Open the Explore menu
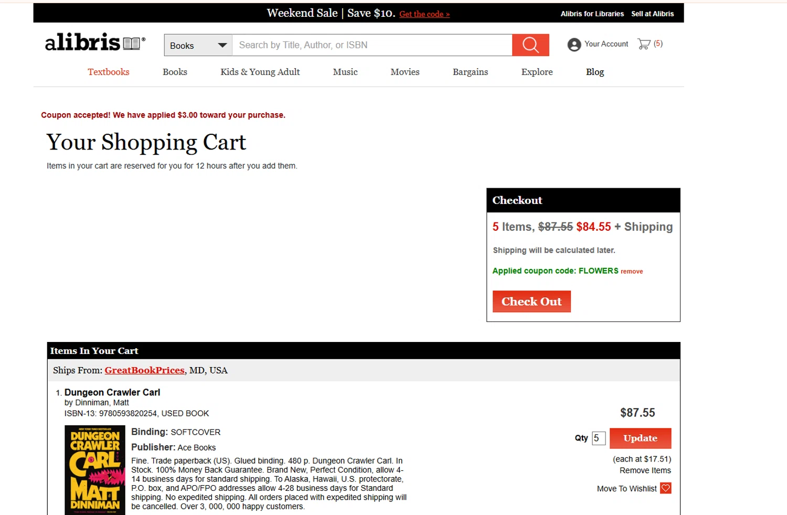This screenshot has height=515, width=787. (537, 72)
